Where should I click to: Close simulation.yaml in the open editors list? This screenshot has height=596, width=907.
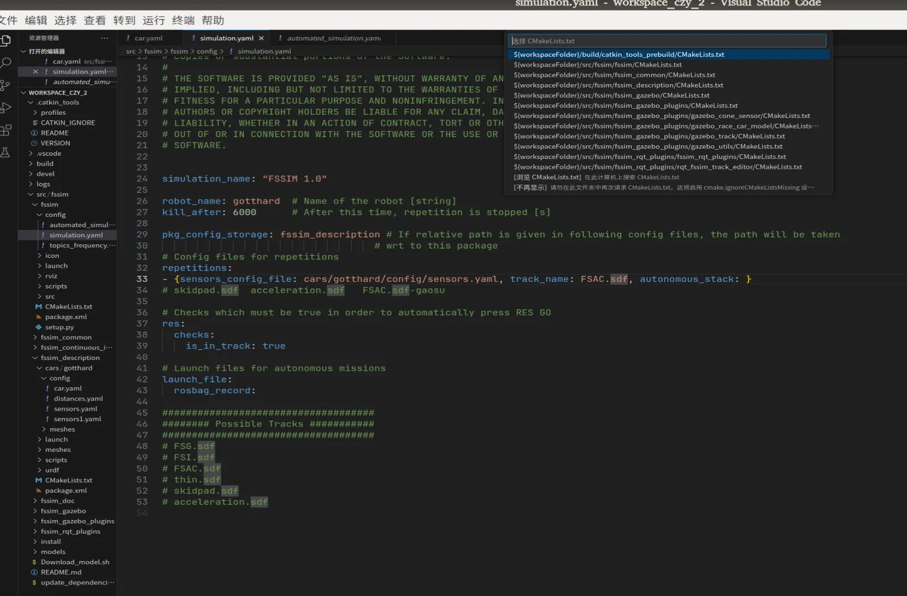pyautogui.click(x=36, y=72)
